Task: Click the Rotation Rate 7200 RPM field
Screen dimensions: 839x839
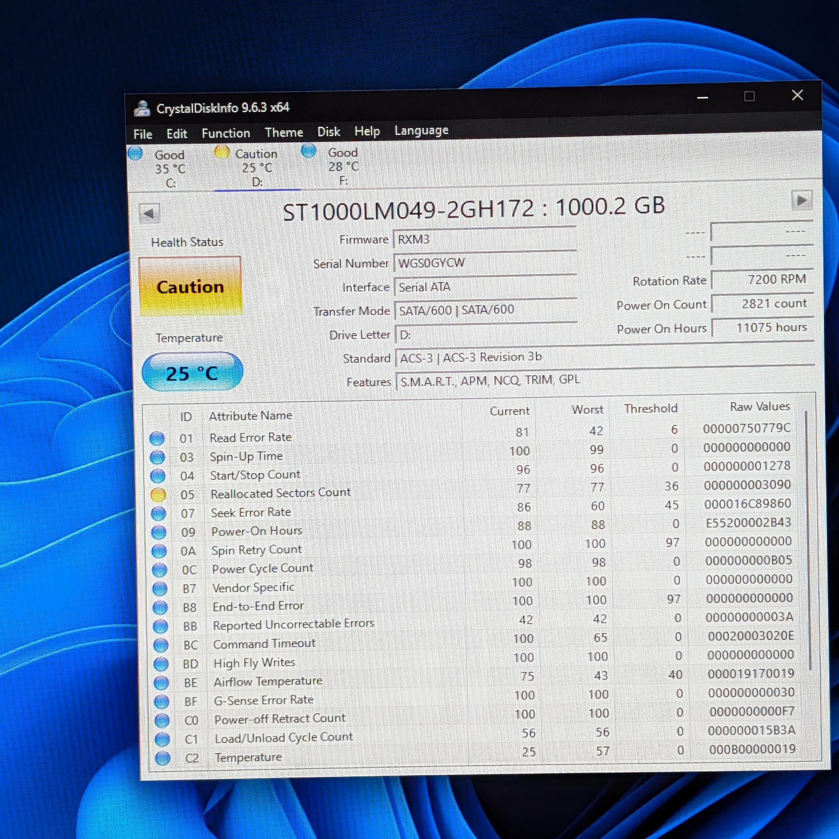Action: (762, 279)
